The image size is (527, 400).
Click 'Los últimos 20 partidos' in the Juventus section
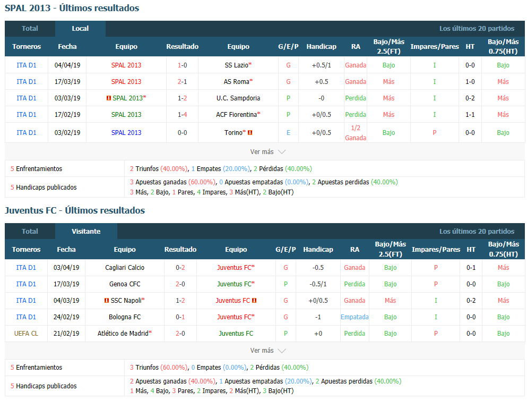pyautogui.click(x=477, y=232)
